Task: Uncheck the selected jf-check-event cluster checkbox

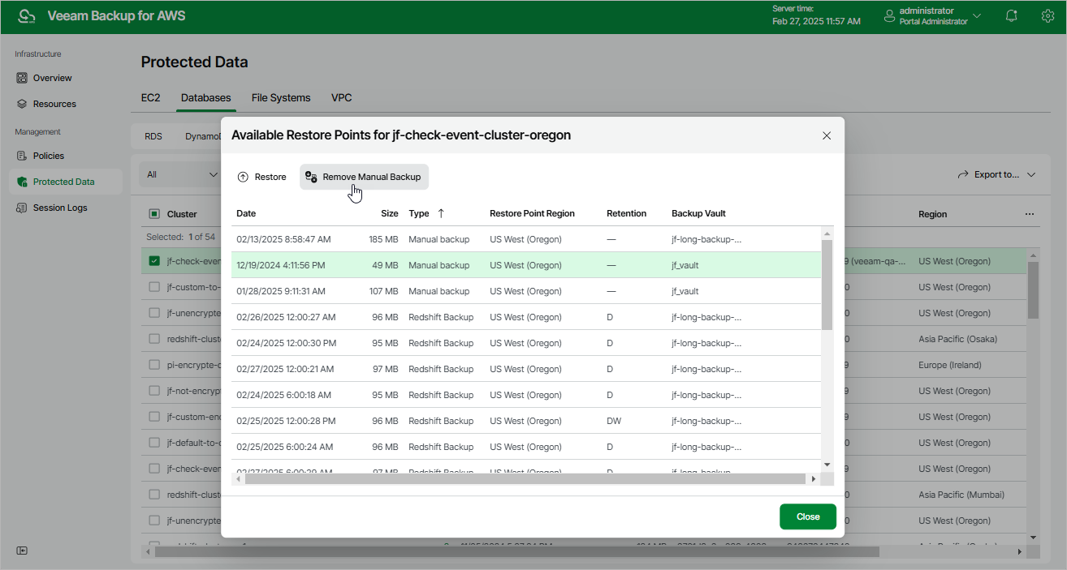Action: click(x=154, y=261)
